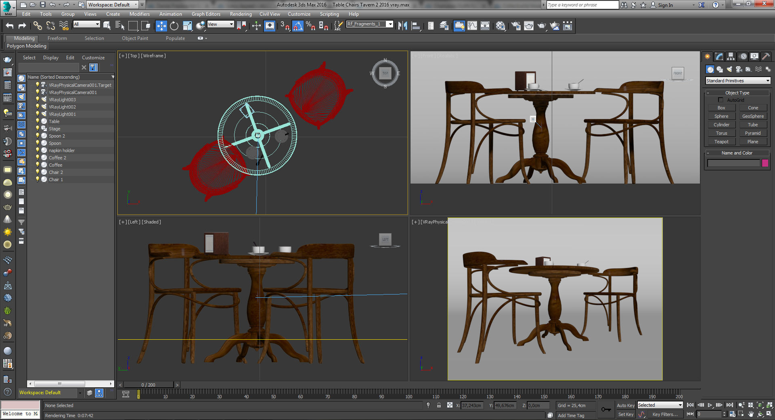Choose the Select Object tool
Screen dimensions: 775x420
point(107,26)
